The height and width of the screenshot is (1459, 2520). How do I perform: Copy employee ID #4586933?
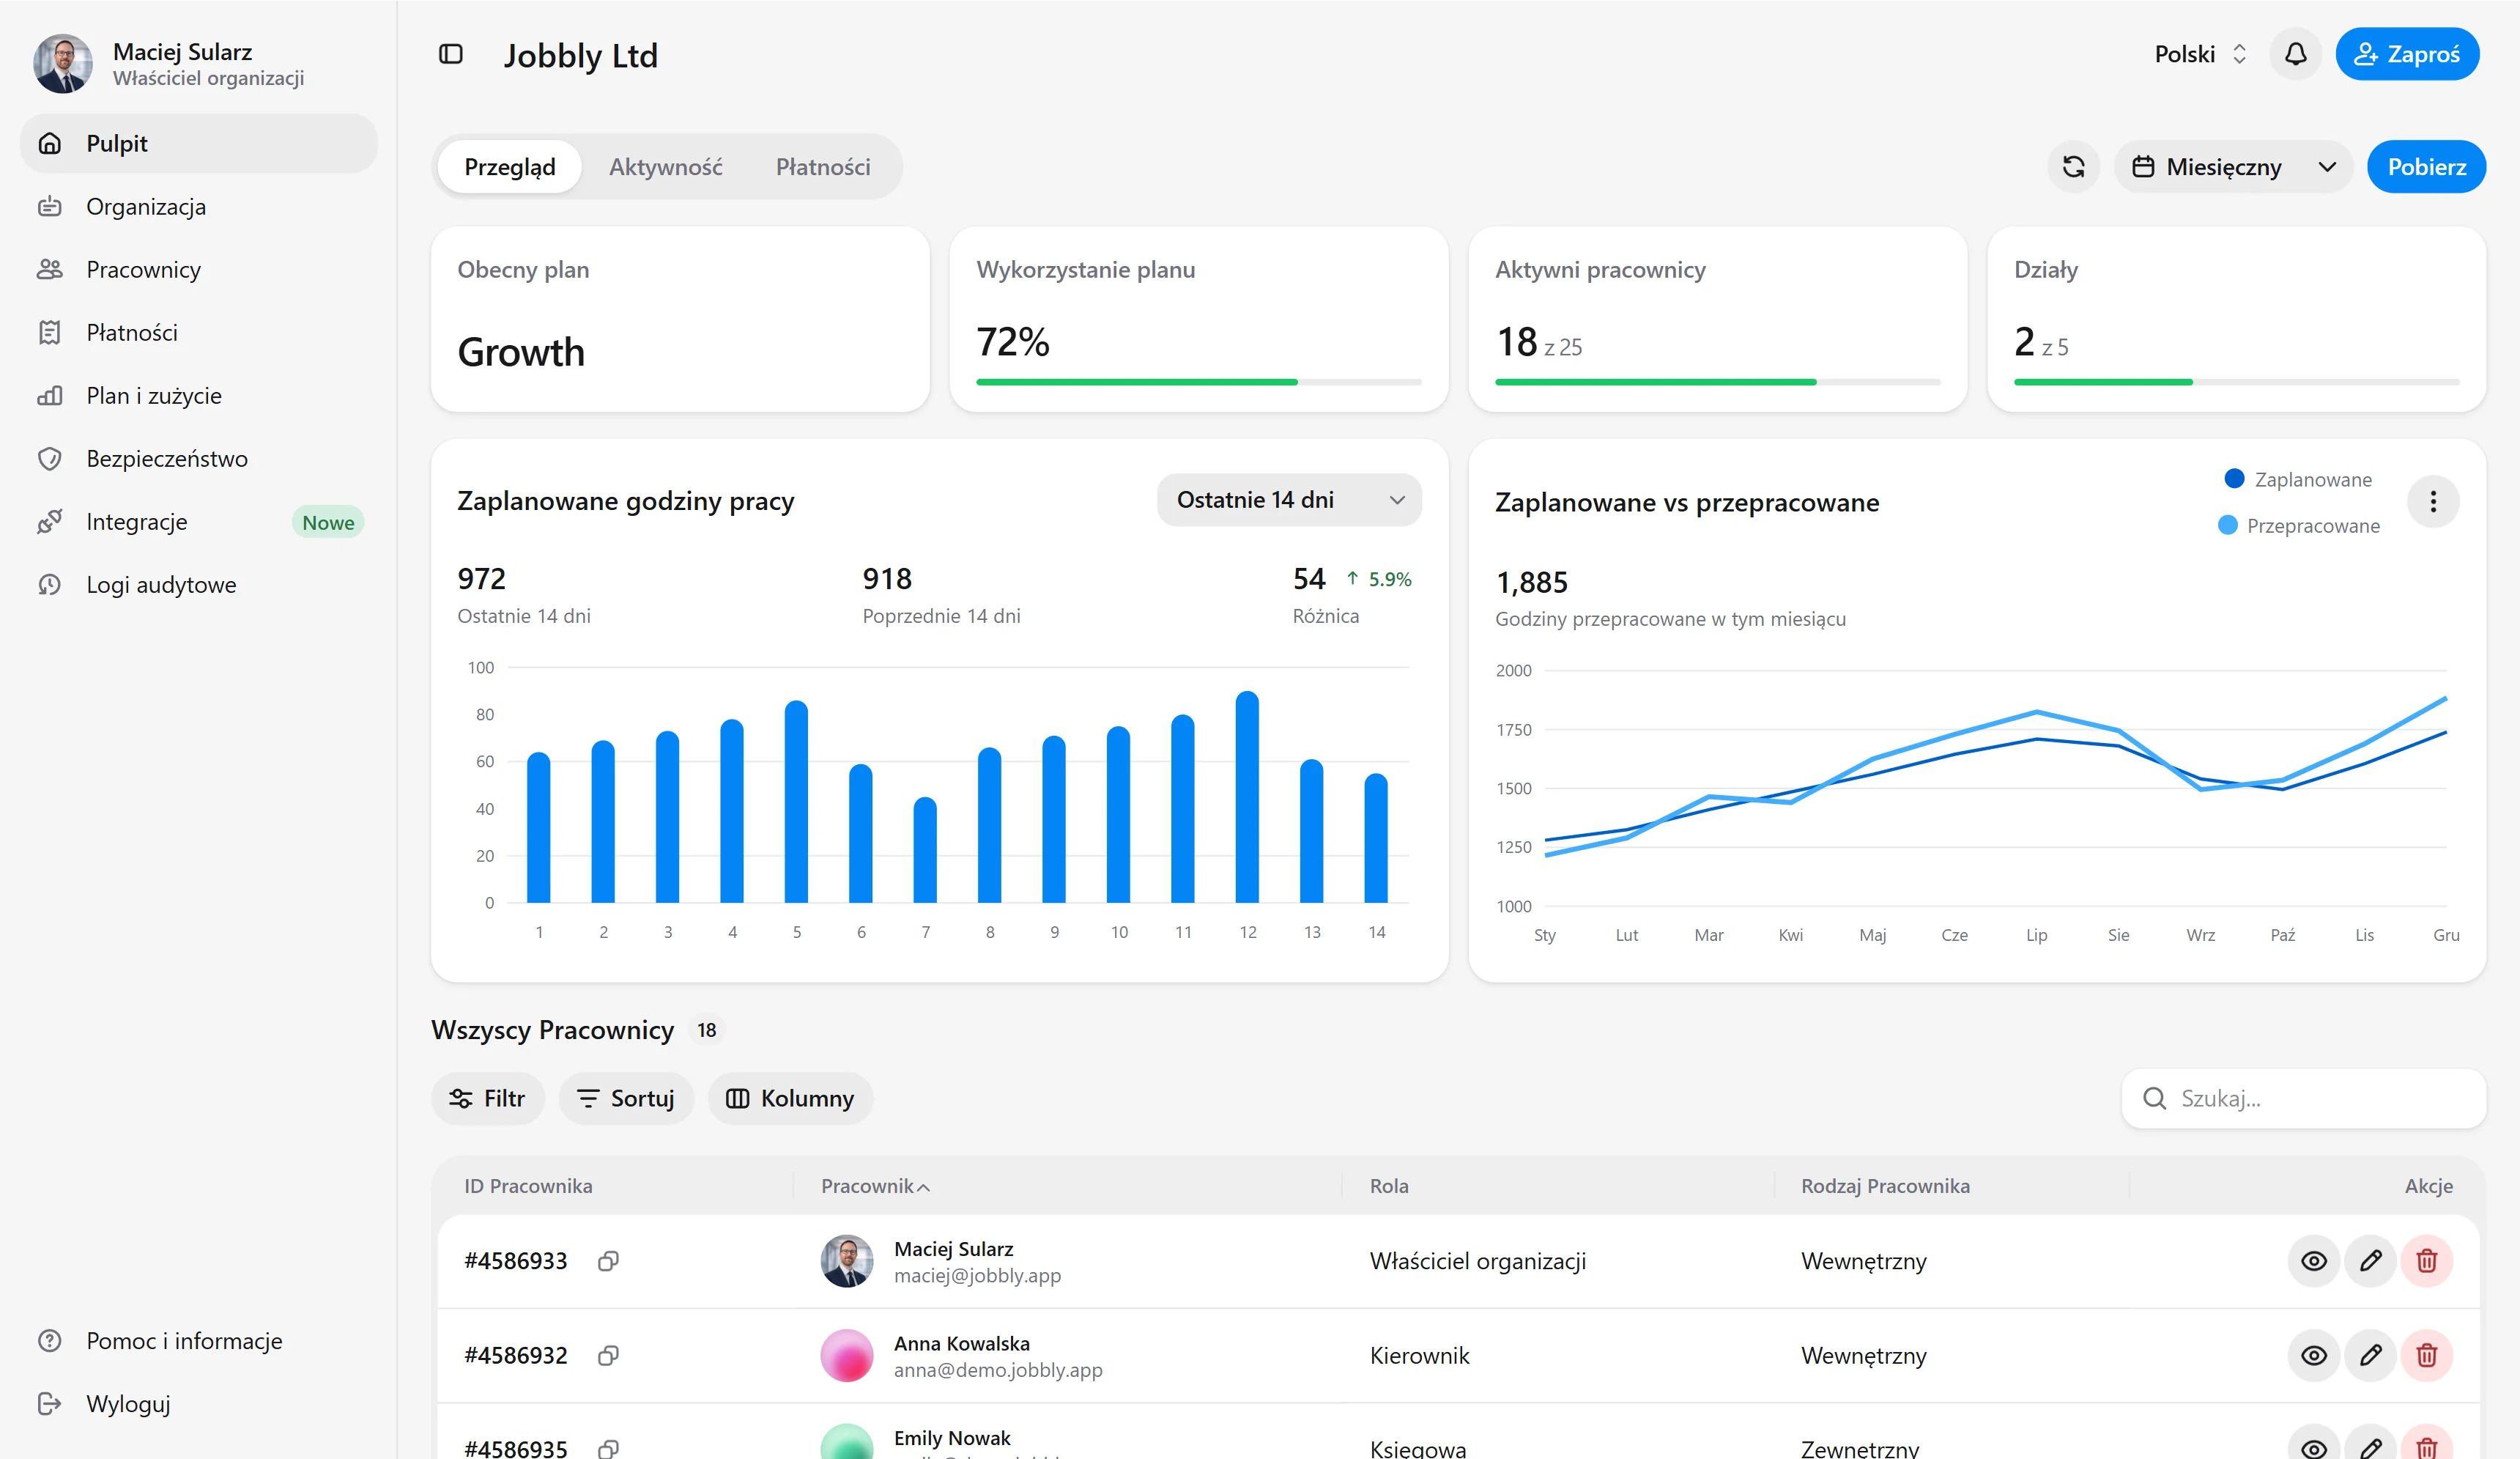[x=608, y=1261]
